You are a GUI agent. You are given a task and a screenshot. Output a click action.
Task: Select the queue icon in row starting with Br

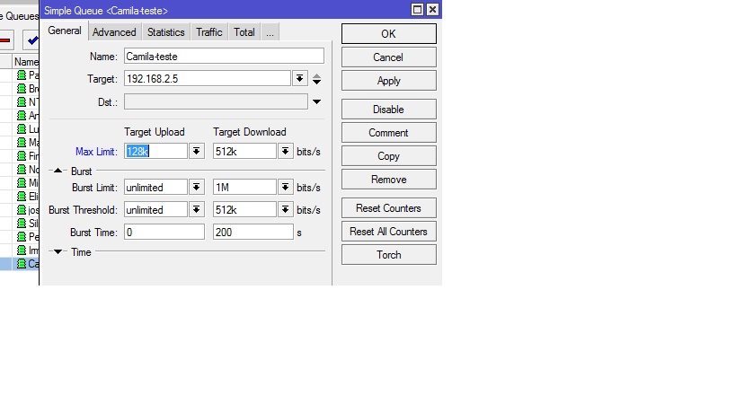point(22,89)
